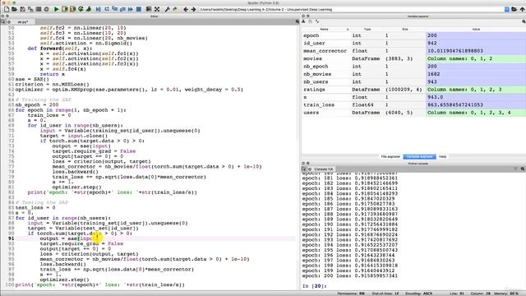Click the value 10.011904761898803 cell
526x296 pixels.
(476, 51)
